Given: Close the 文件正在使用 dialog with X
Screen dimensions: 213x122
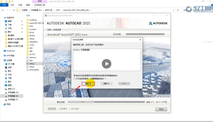Looking at the screenshot, I should 140,40.
